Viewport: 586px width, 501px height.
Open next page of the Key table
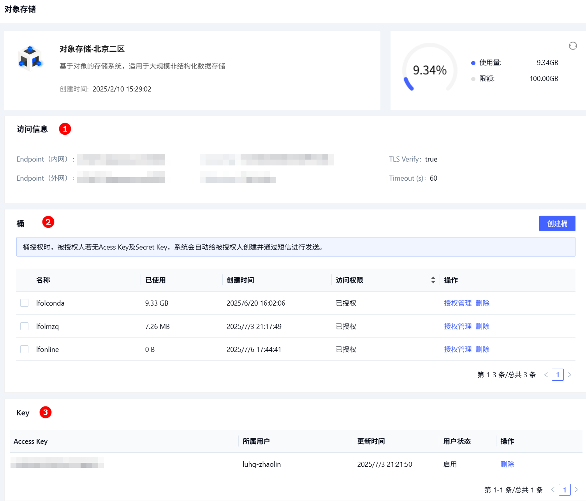577,489
